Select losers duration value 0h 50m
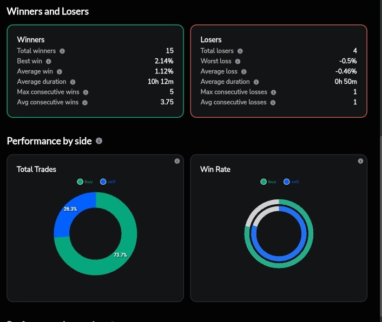The width and height of the screenshot is (382, 322). (x=346, y=82)
